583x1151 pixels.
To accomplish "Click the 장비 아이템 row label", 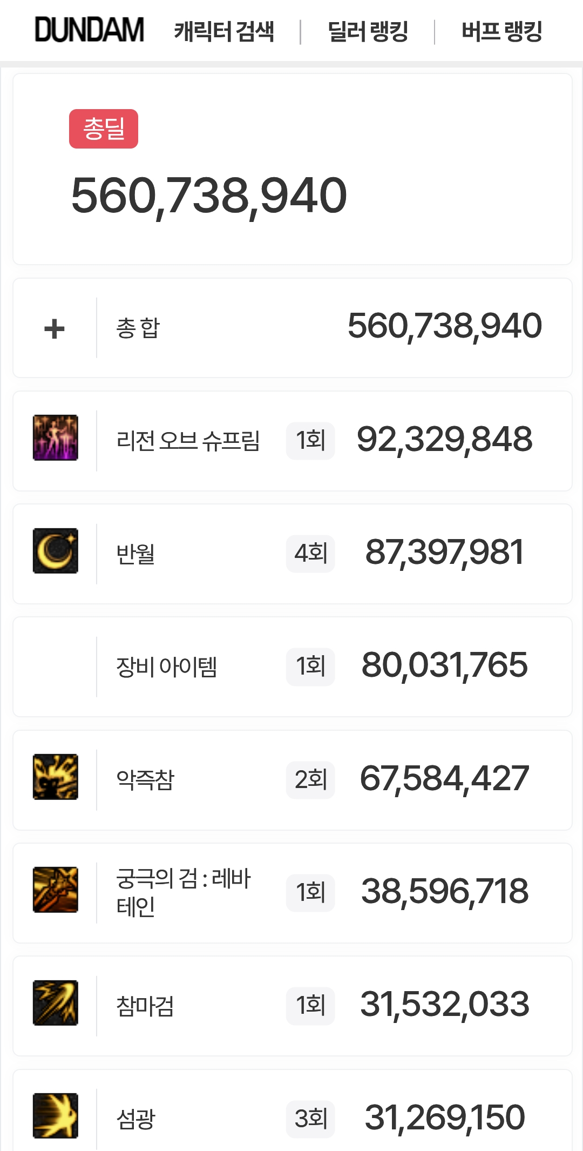I will pos(167,667).
